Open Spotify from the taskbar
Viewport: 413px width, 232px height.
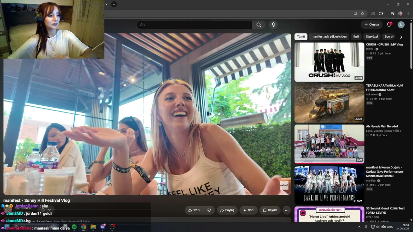pyautogui.click(x=74, y=227)
